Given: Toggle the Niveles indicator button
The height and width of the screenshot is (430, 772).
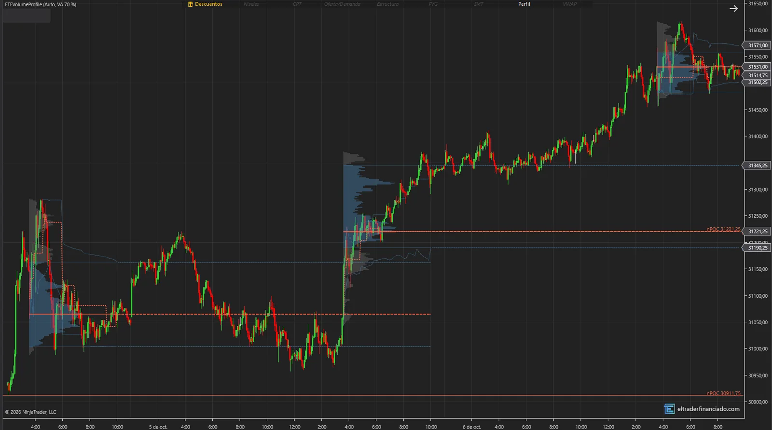Looking at the screenshot, I should click(x=251, y=4).
